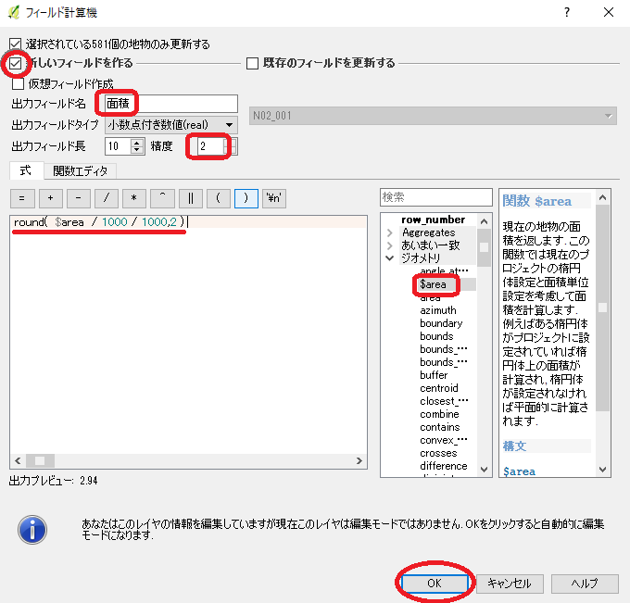The width and height of the screenshot is (630, 603).
Task: Click the question mark help icon
Action: tap(566, 12)
